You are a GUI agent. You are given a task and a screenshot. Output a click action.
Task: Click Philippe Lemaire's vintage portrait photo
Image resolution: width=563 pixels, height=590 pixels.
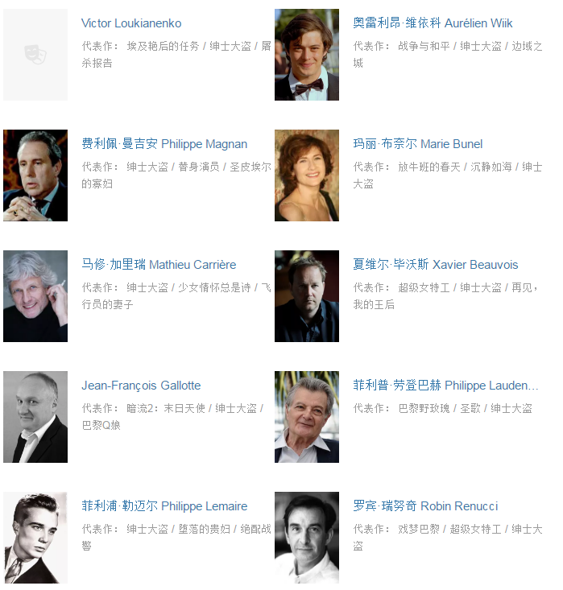tap(35, 538)
